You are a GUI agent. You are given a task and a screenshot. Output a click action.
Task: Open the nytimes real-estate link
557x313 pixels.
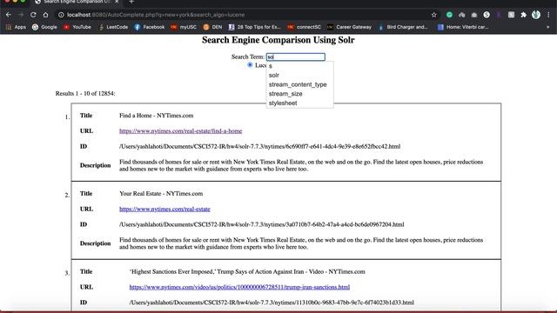tap(164, 209)
